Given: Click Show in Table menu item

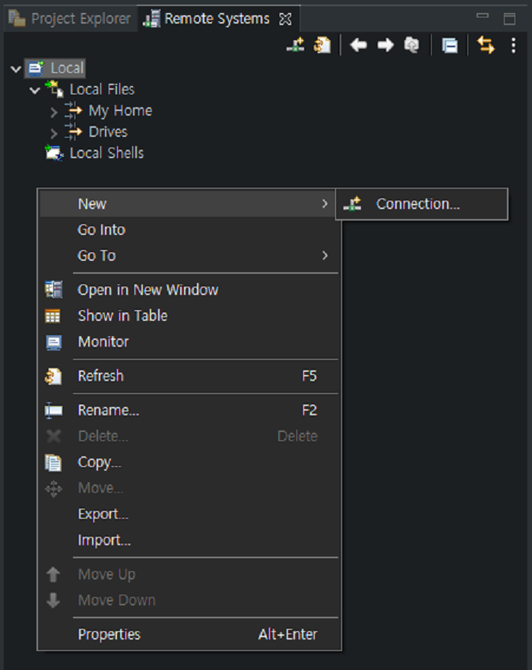Looking at the screenshot, I should click(x=122, y=316).
